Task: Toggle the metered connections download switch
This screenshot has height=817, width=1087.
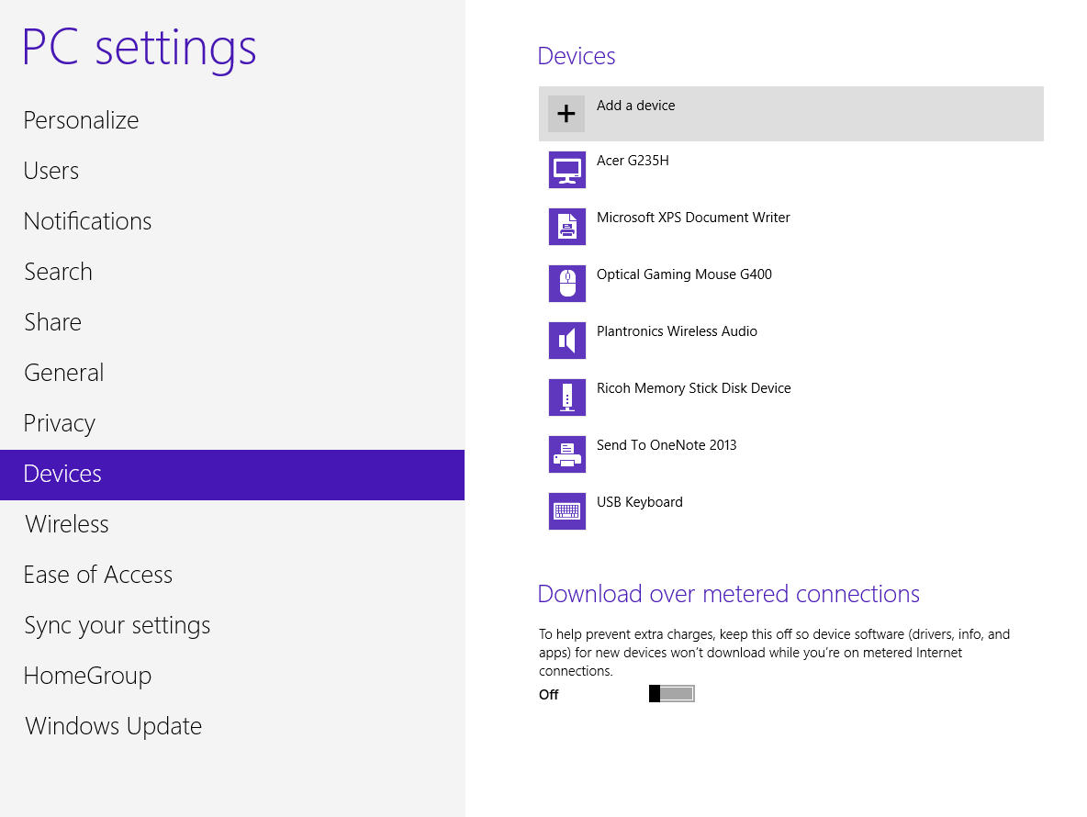Action: (672, 694)
